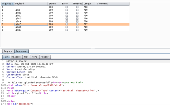This screenshot has width=170, height=105.
Task: Collapse the div container fold on line 17
Action: (x=5, y=104)
